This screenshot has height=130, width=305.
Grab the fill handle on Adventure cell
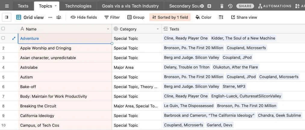112,43
